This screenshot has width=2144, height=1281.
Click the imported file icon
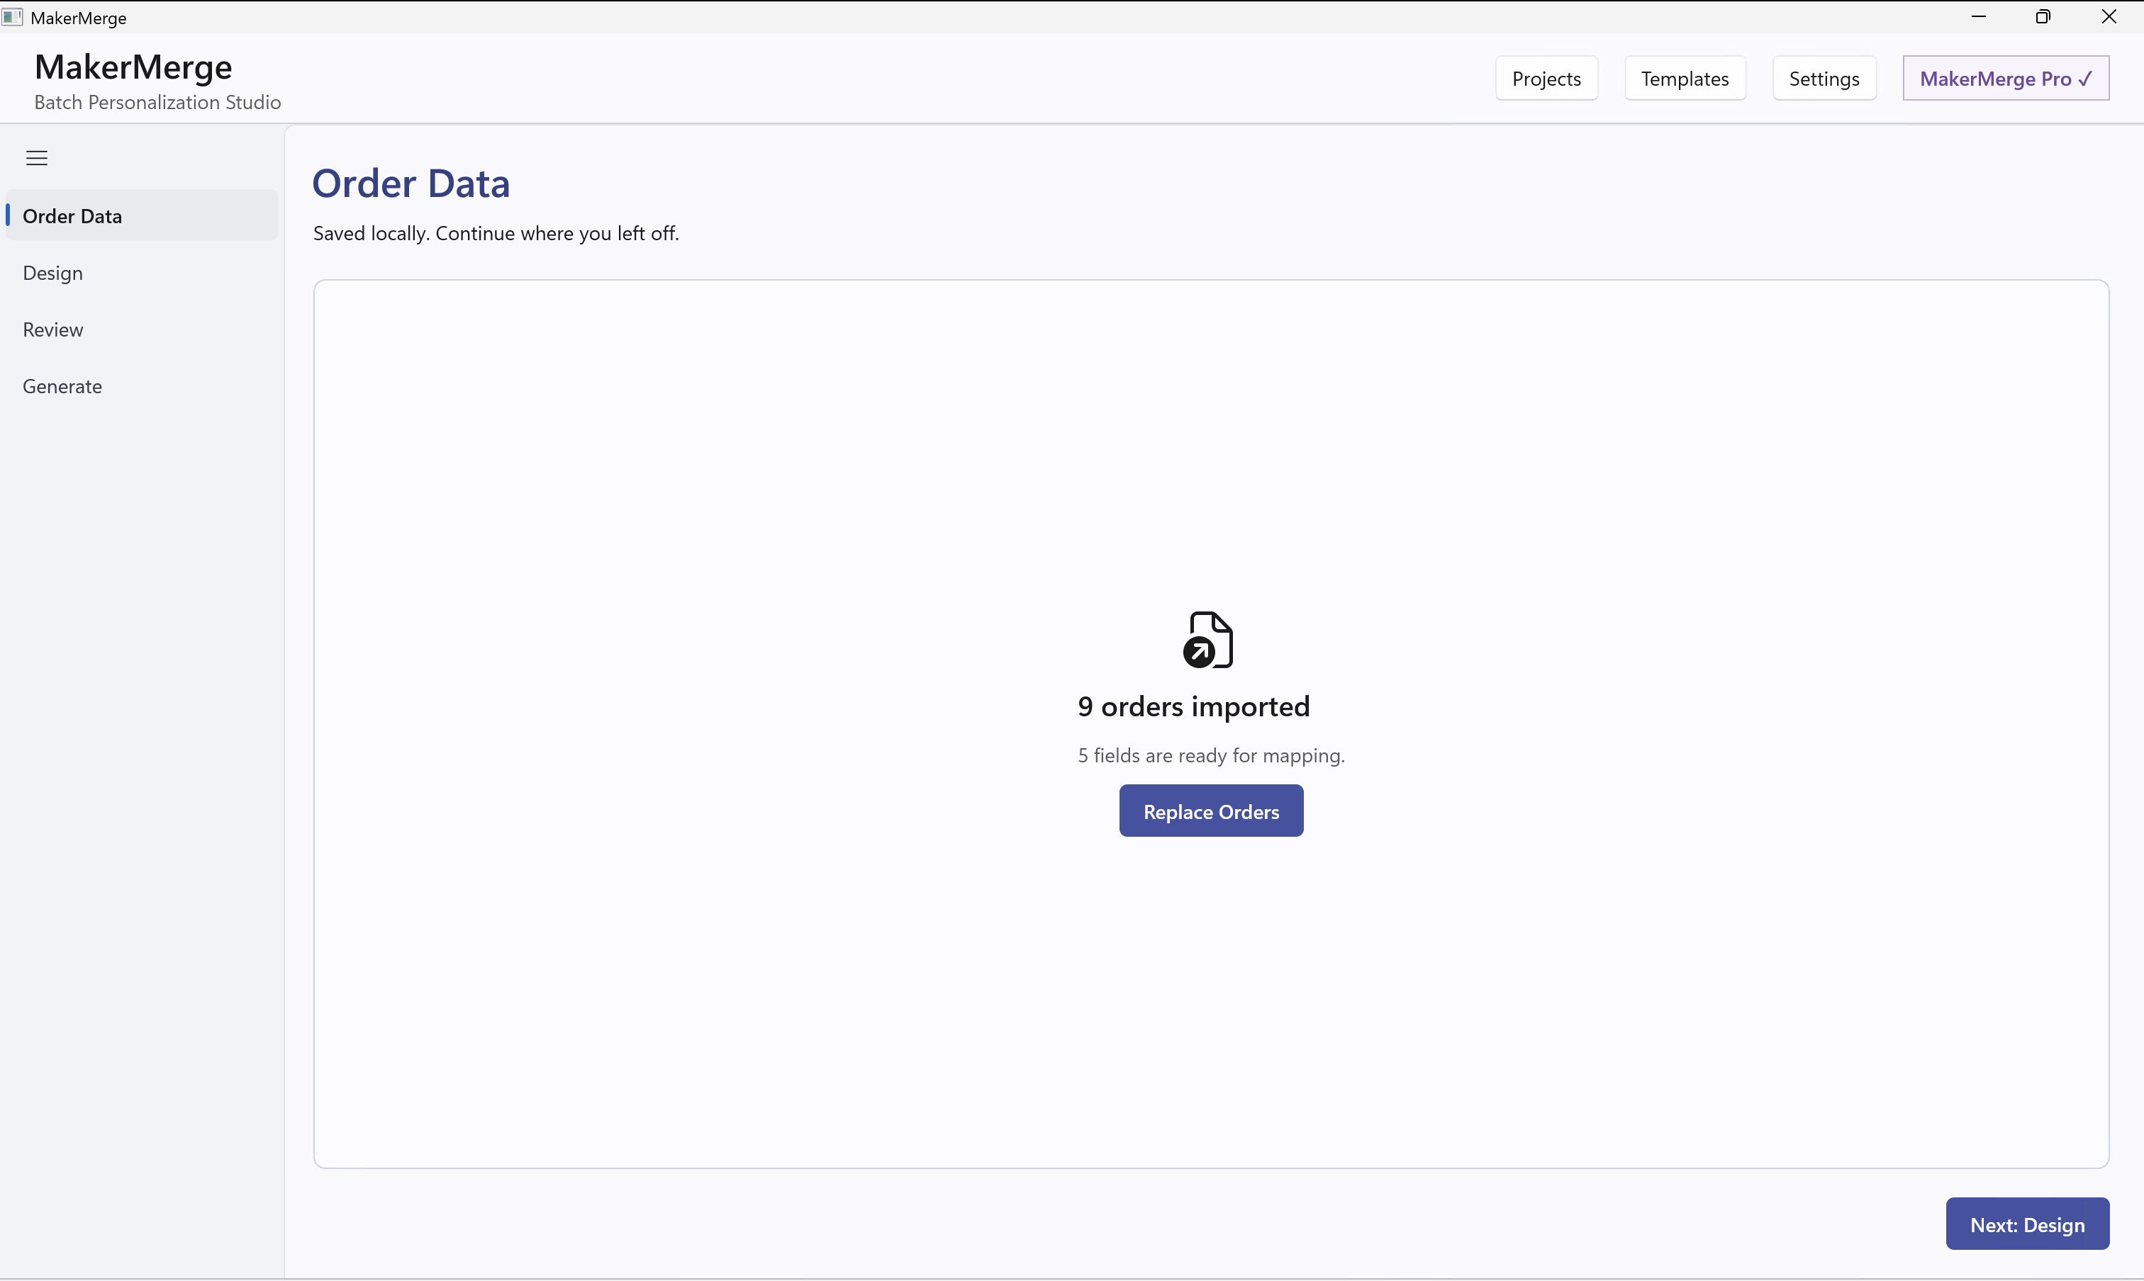tap(1207, 640)
